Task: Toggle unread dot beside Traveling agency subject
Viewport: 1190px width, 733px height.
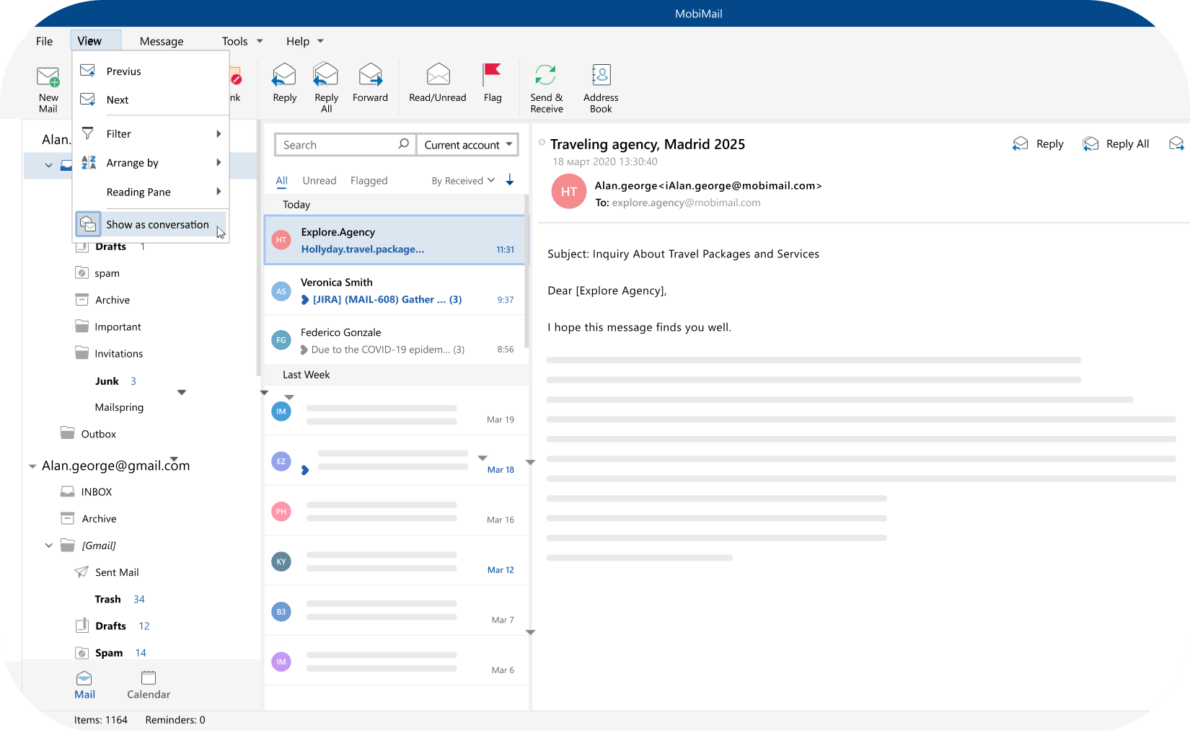Action: 542,142
